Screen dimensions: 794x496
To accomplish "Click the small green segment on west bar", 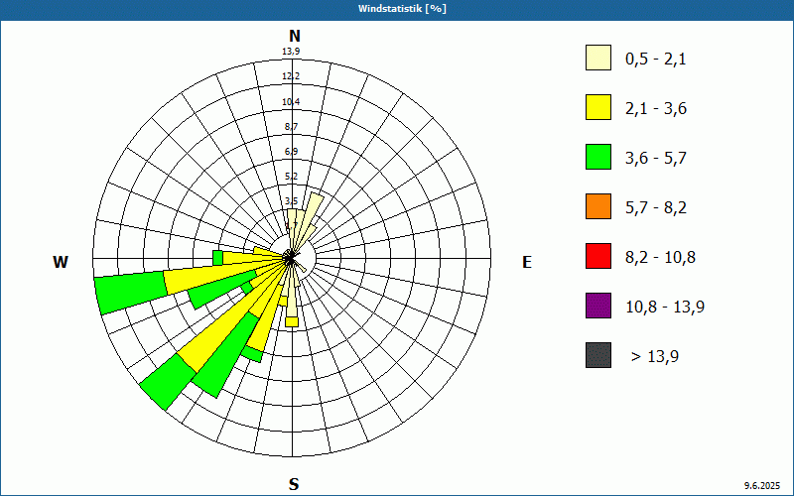I will (x=217, y=258).
